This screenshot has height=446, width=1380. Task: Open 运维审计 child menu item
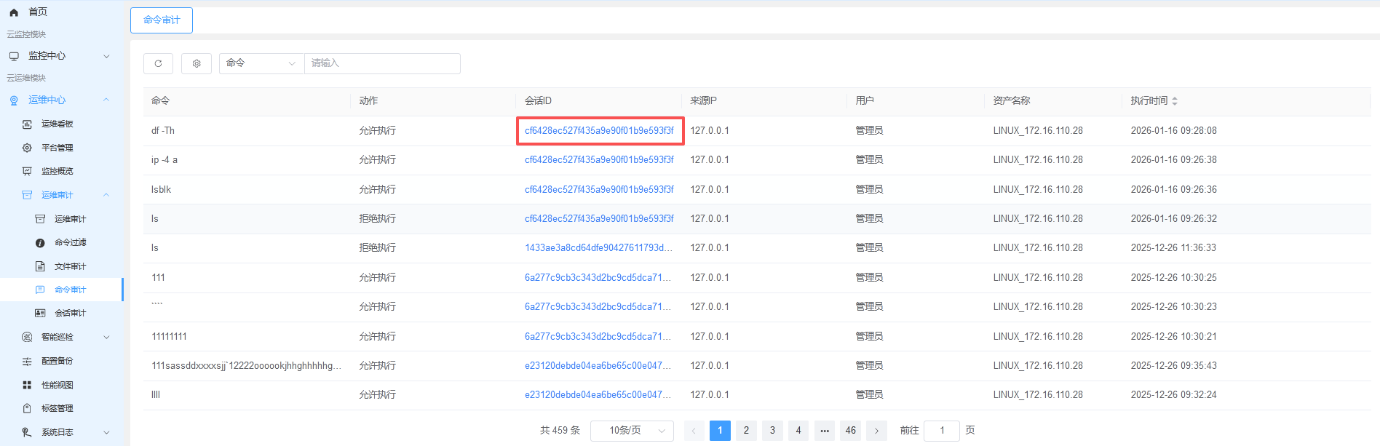70,219
